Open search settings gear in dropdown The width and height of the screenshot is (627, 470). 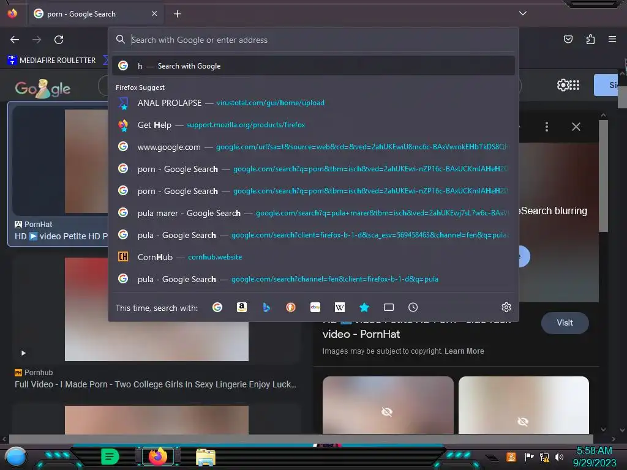click(506, 307)
